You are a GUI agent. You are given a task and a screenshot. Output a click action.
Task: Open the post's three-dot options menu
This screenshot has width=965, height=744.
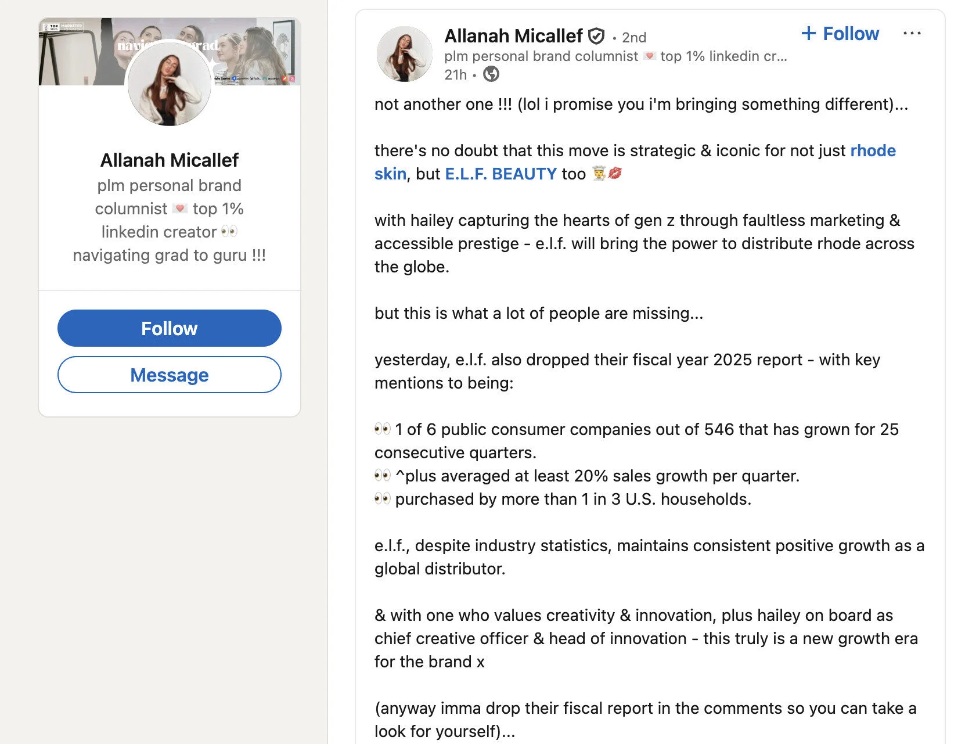[x=912, y=33]
